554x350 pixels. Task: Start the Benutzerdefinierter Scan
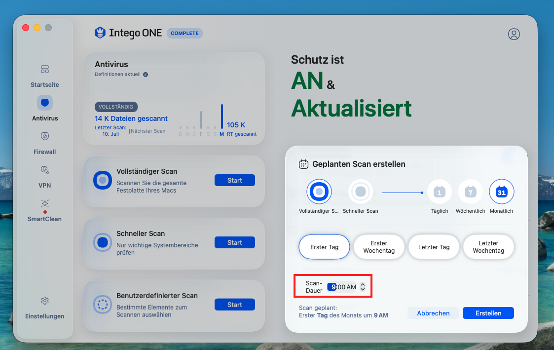235,305
